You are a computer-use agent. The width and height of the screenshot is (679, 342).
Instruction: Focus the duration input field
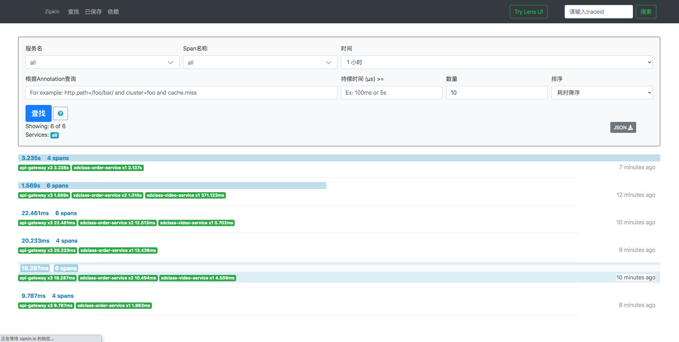pos(391,93)
